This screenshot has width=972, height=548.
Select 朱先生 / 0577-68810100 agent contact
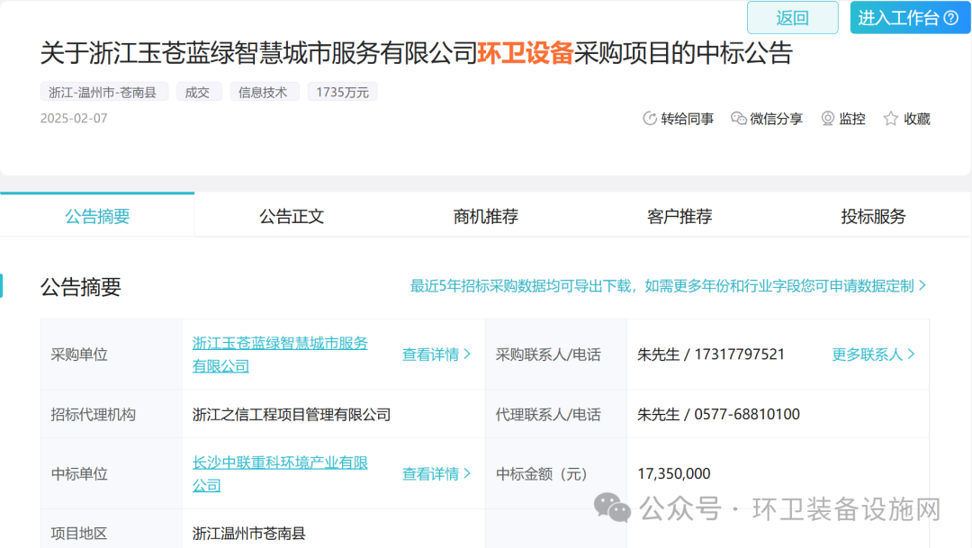[x=718, y=414]
